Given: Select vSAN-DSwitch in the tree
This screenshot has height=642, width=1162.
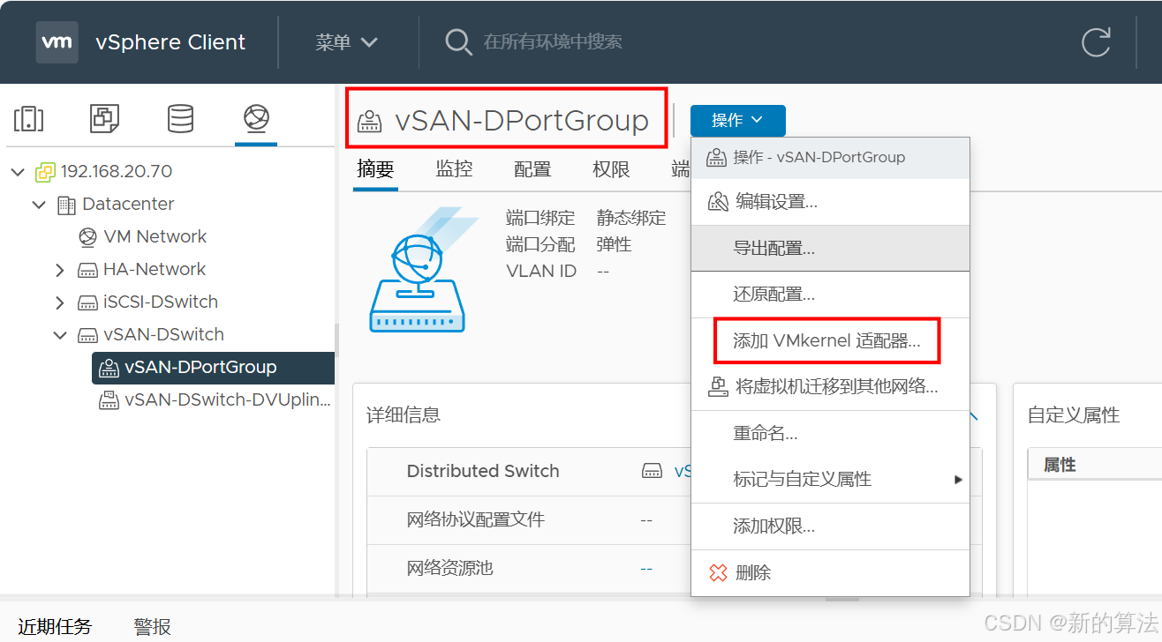Looking at the screenshot, I should pos(163,334).
